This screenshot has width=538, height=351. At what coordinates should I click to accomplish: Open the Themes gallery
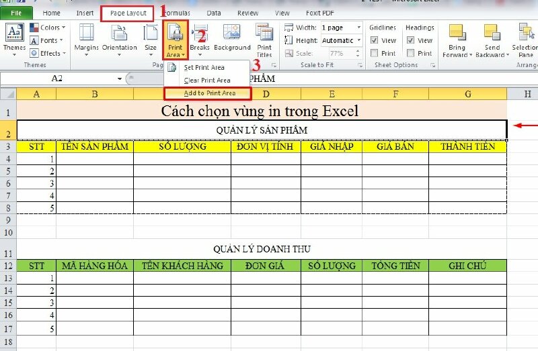[14, 40]
